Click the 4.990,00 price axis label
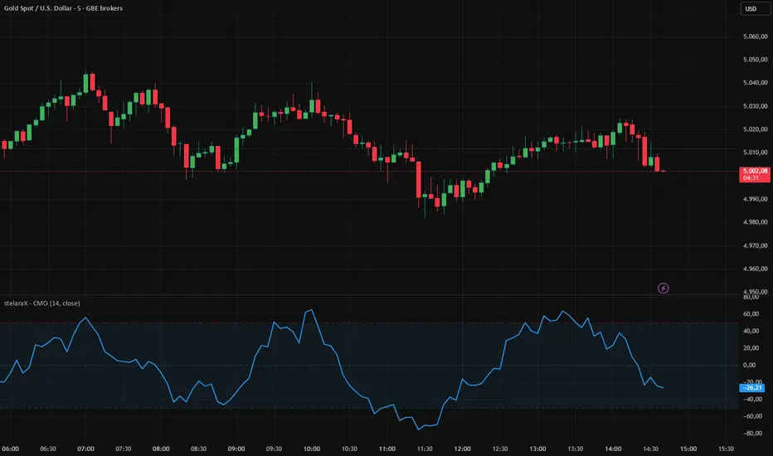Image resolution: width=773 pixels, height=456 pixels. point(756,199)
